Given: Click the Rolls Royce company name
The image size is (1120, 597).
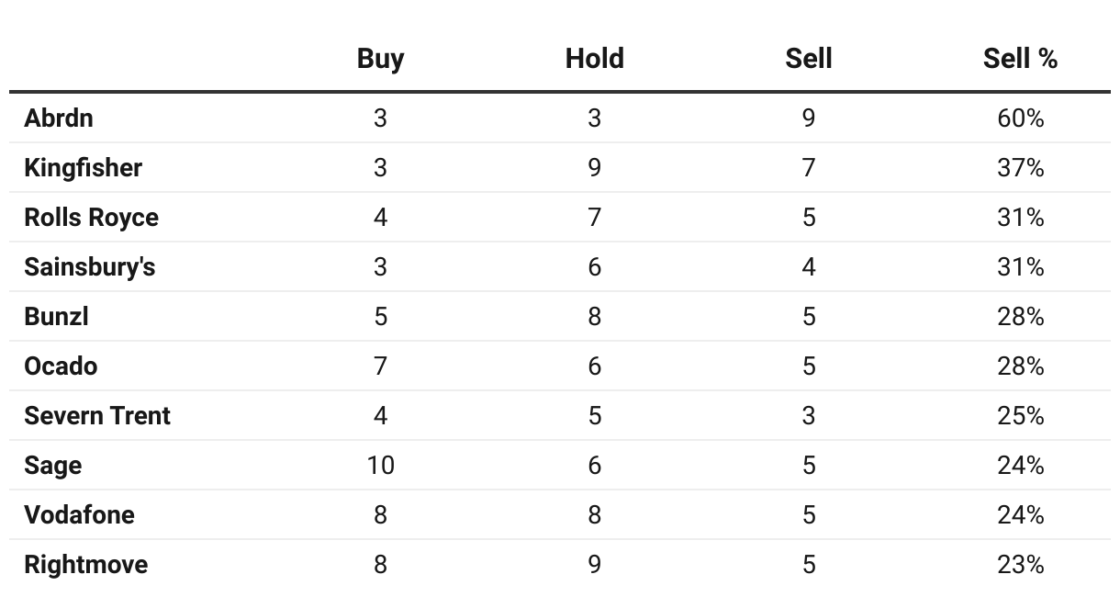Looking at the screenshot, I should [91, 218].
